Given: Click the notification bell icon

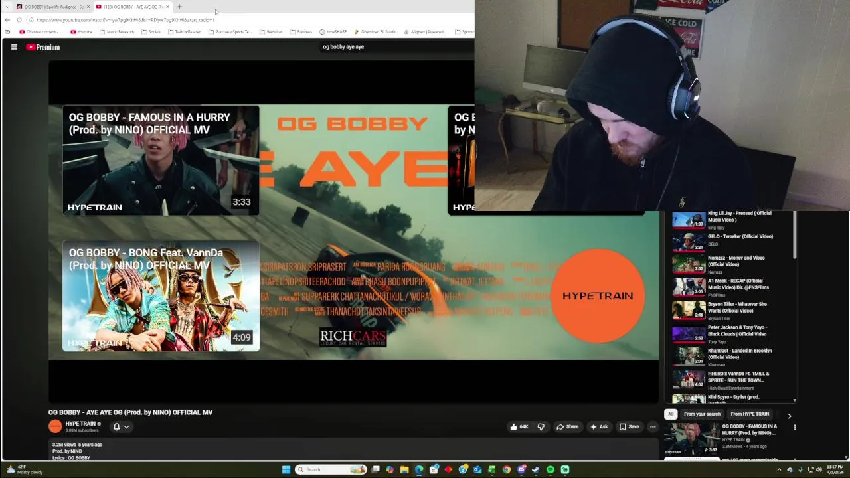Looking at the screenshot, I should pos(116,427).
